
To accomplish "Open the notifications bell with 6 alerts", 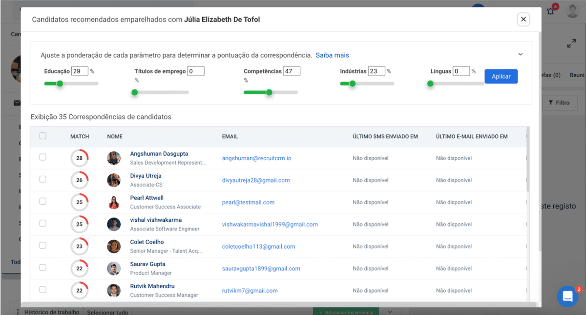I will pyautogui.click(x=550, y=11).
